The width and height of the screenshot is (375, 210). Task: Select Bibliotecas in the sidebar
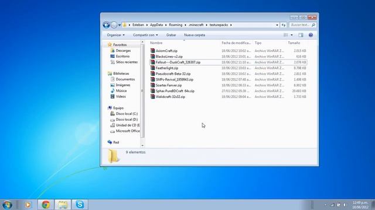click(x=121, y=73)
